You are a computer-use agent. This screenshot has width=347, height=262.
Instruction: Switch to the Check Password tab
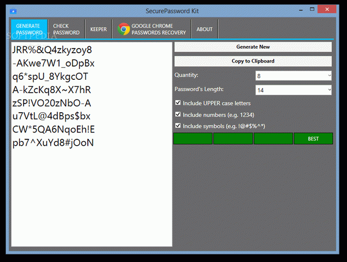pos(66,29)
